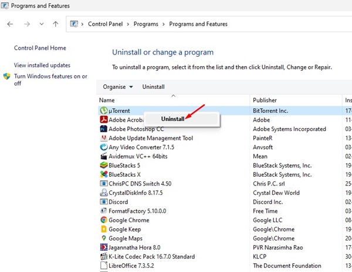Open View installed updates link

pos(42,65)
